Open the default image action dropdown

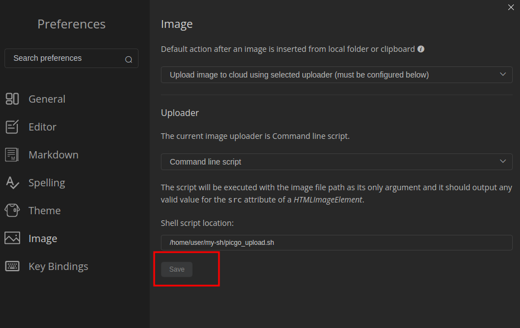pyautogui.click(x=336, y=74)
